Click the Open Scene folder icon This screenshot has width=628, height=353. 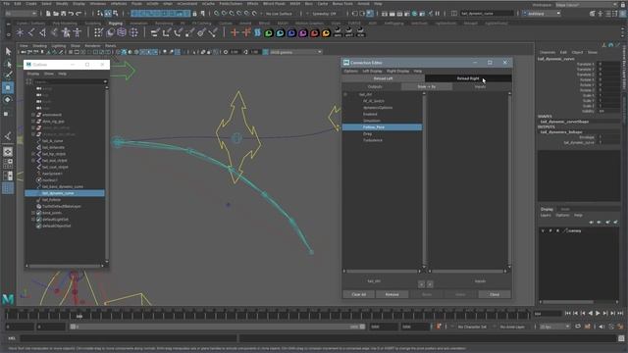[56, 14]
